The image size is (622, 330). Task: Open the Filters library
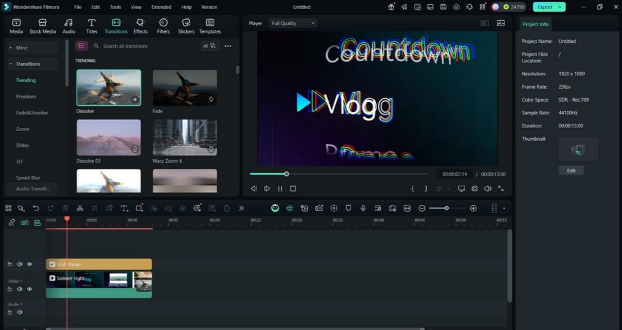163,26
